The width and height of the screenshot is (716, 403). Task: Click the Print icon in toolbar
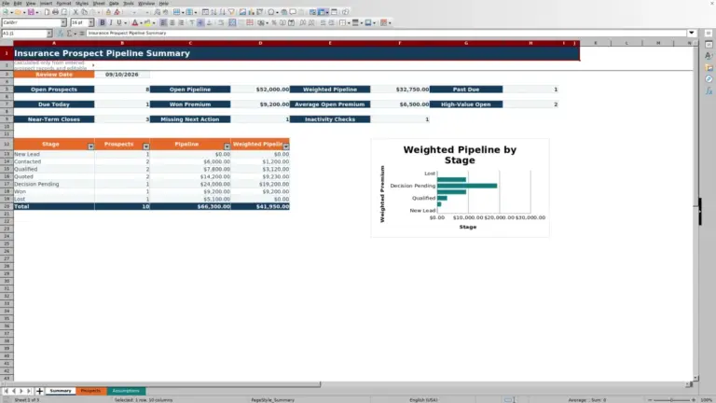click(55, 12)
